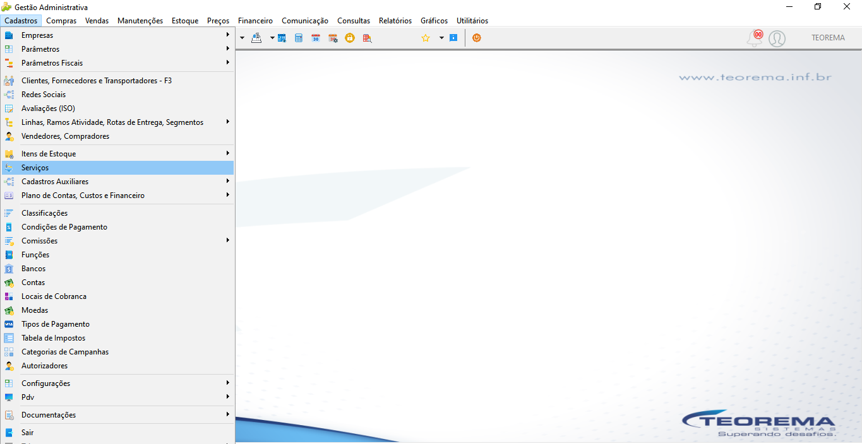
Task: Expand the Documentações submenu arrow
Action: [x=228, y=415]
